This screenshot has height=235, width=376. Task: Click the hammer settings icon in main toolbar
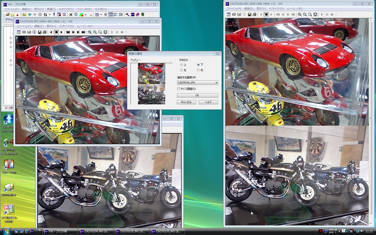tap(127, 15)
